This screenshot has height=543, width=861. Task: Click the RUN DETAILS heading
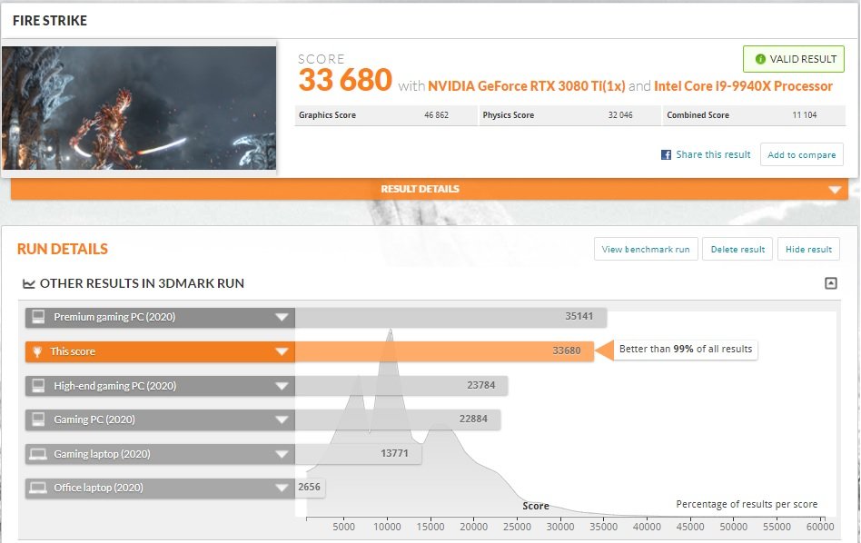click(63, 250)
